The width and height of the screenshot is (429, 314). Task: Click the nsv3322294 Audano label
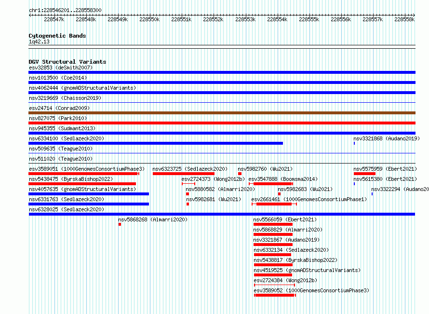pos(400,189)
